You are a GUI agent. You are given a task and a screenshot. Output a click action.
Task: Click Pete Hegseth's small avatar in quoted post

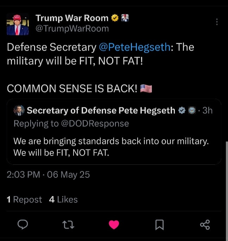point(19,110)
